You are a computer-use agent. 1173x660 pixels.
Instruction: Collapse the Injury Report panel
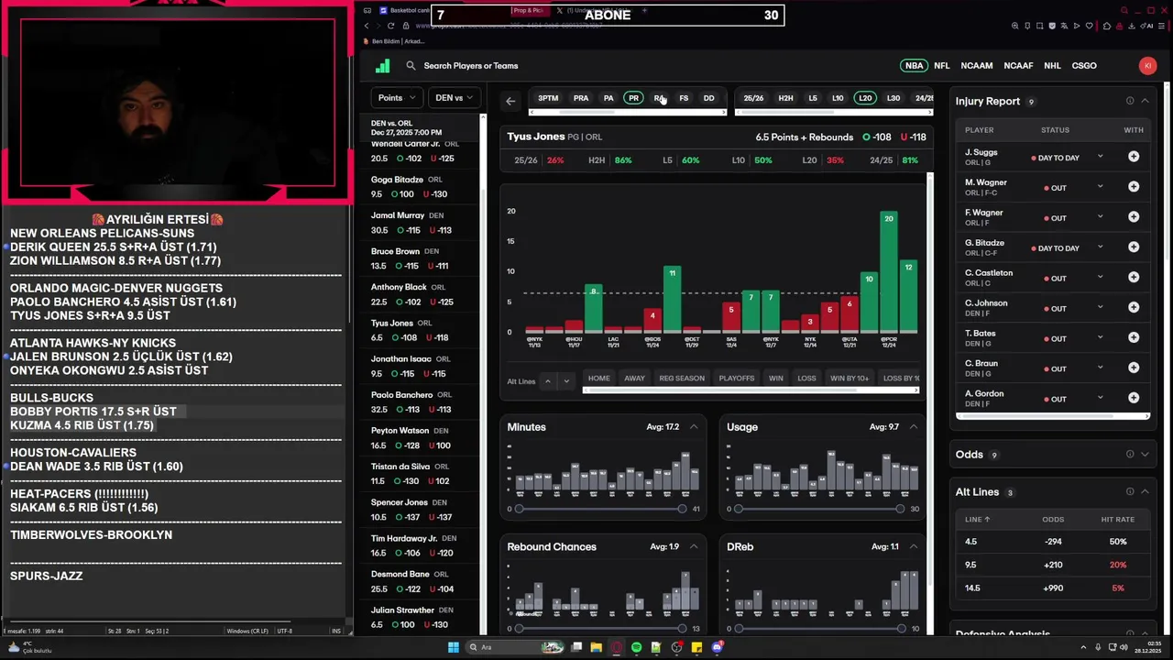tap(1145, 101)
